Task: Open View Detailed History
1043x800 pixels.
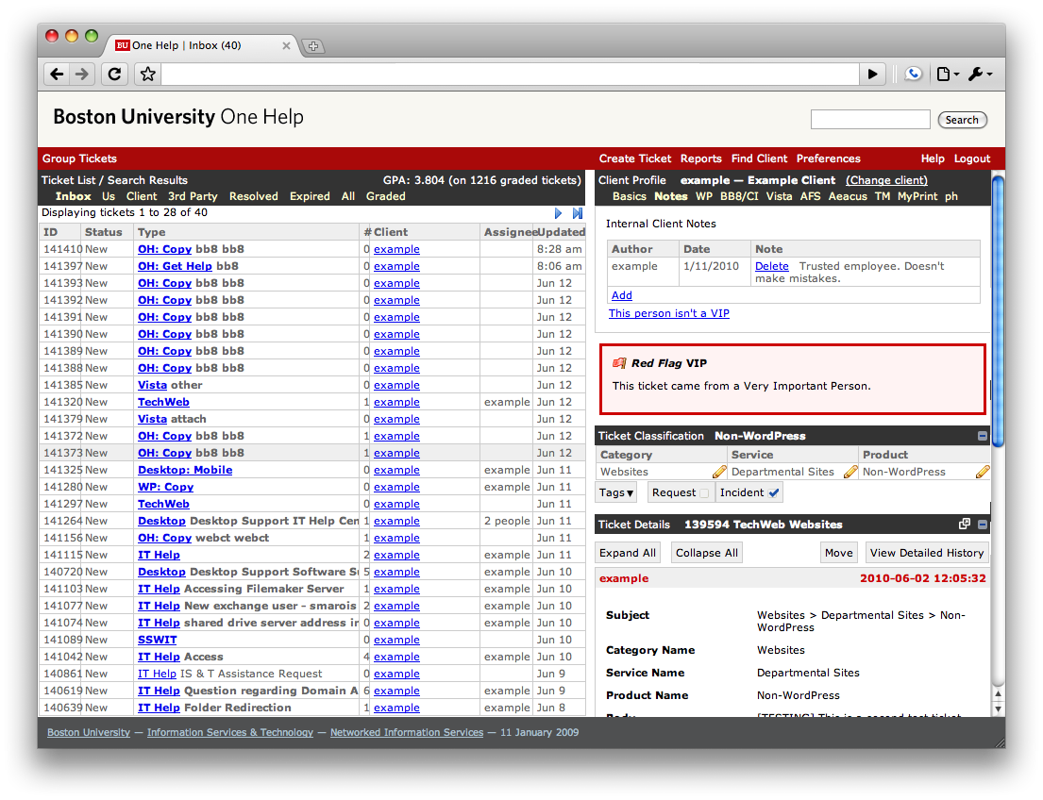Action: [926, 553]
